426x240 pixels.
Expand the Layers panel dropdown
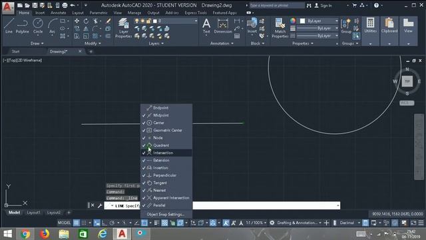click(156, 43)
